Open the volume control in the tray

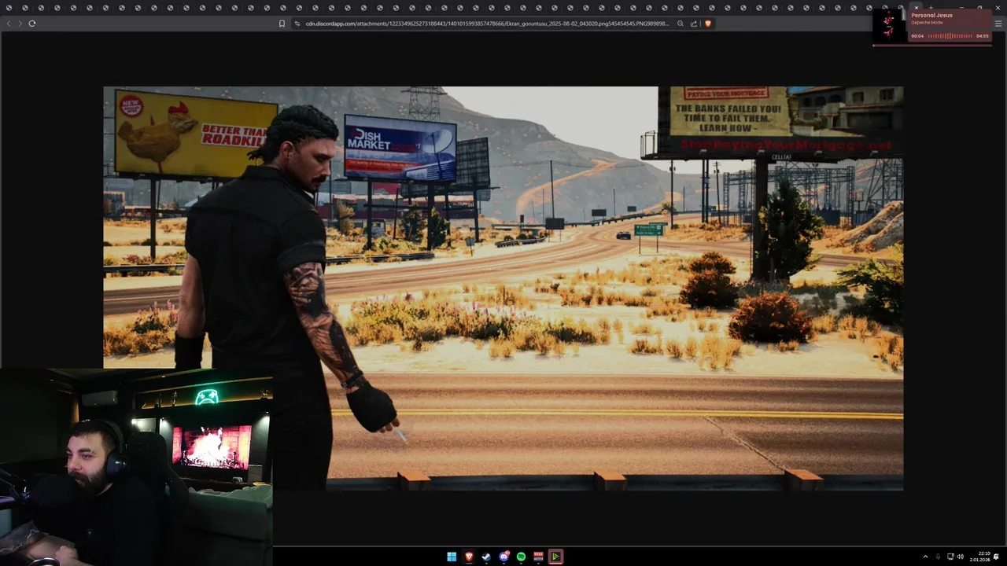pos(961,557)
